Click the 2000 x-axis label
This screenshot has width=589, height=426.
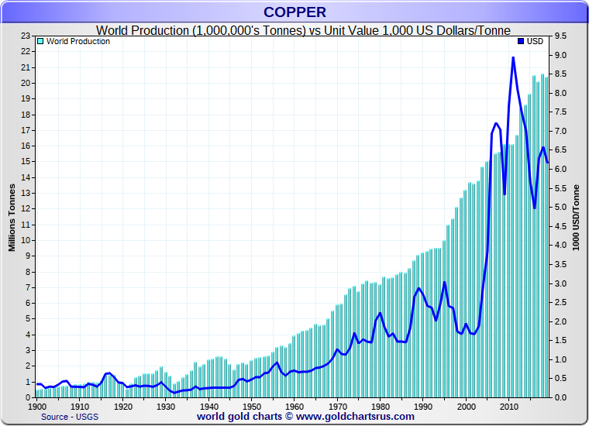(467, 407)
